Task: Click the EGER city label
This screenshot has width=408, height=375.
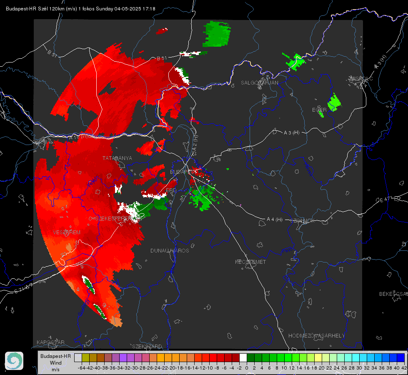Action: tap(319, 110)
